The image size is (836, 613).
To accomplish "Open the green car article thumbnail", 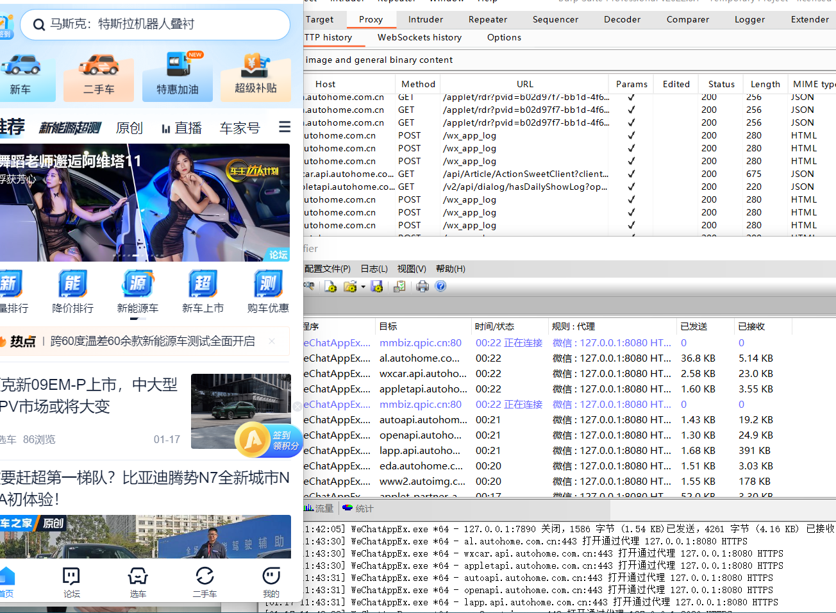I will 241,411.
